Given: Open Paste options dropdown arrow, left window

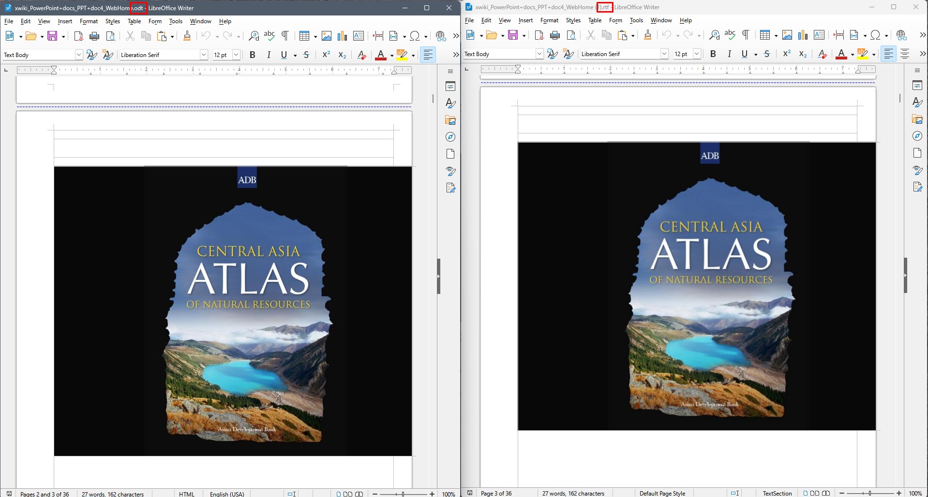Looking at the screenshot, I should coord(172,36).
